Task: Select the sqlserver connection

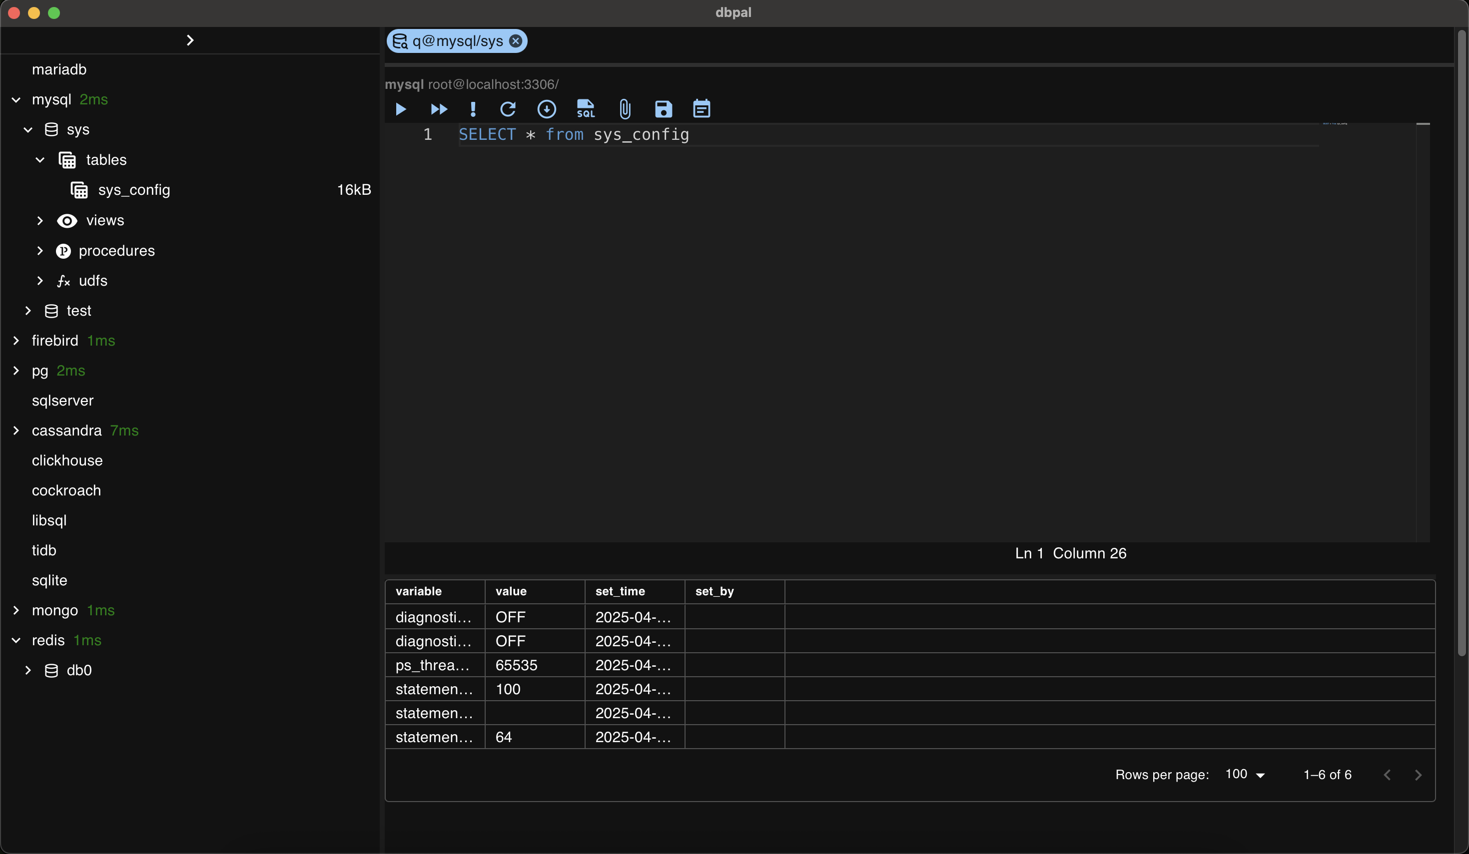Action: (x=62, y=400)
